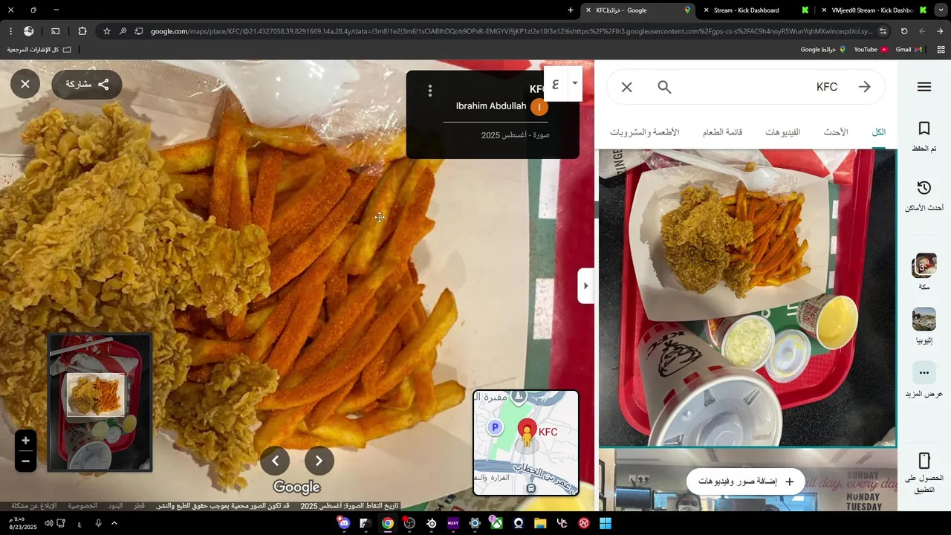Click the KFC location mini map
The image size is (951, 535).
coord(526,443)
